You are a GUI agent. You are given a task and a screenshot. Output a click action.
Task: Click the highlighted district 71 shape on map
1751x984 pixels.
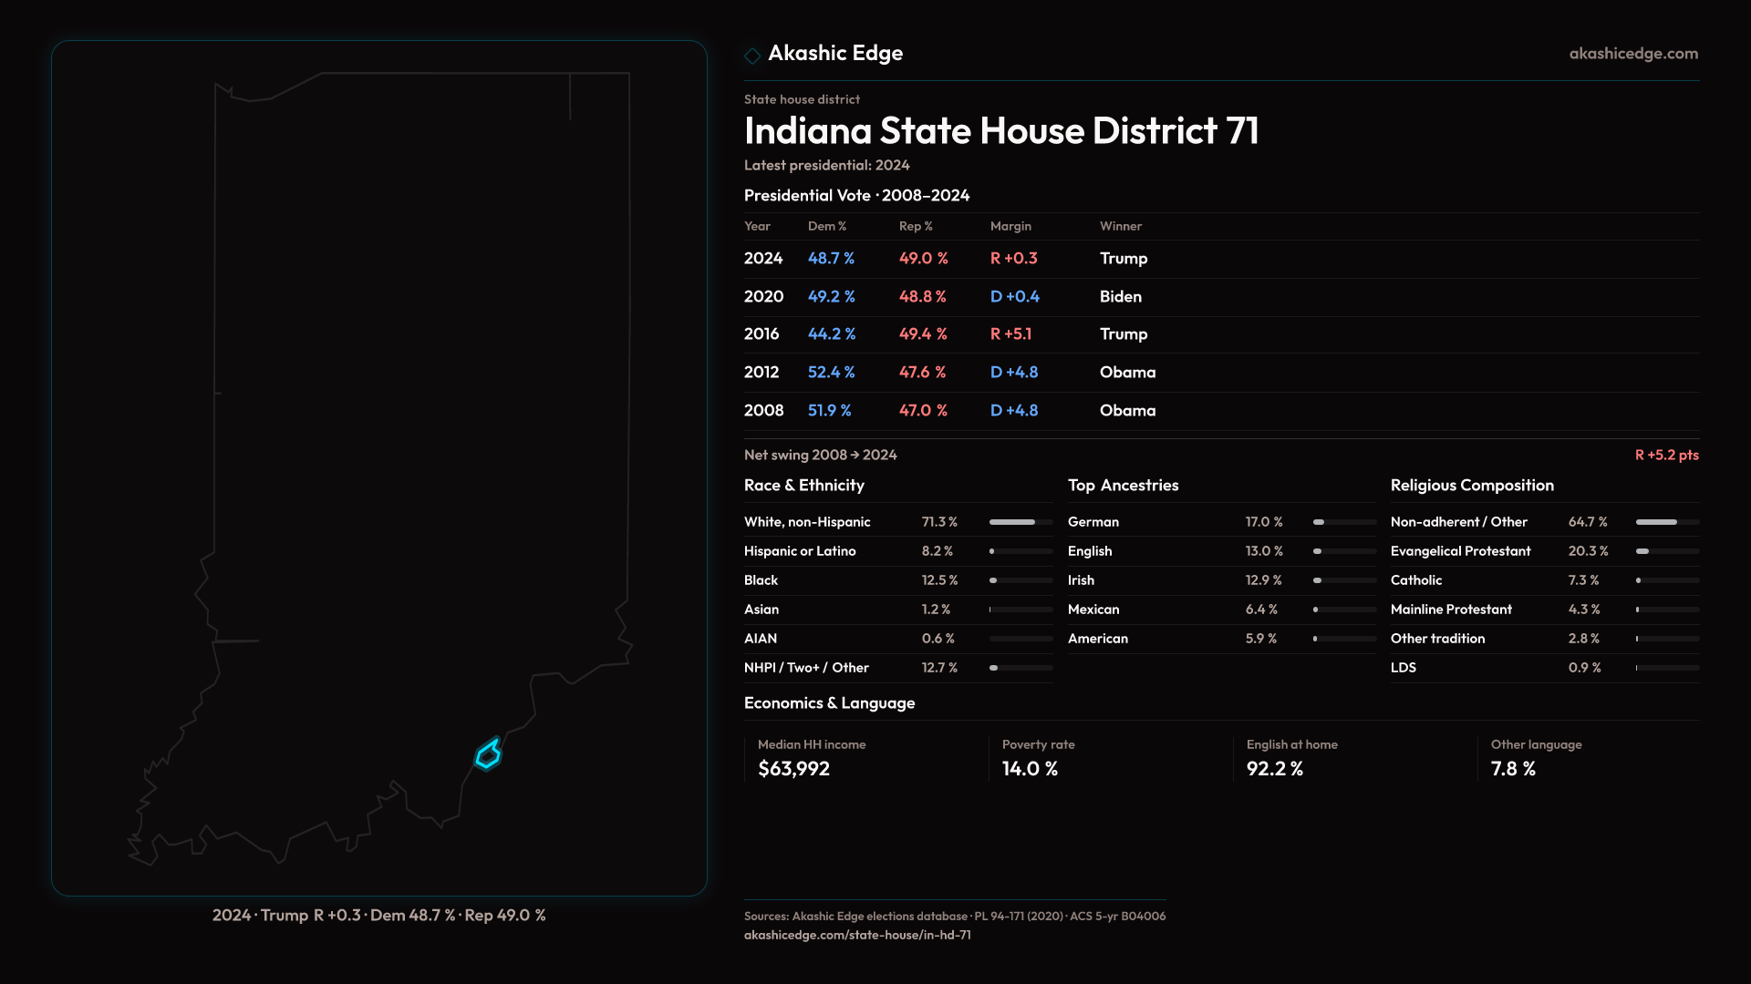[488, 755]
